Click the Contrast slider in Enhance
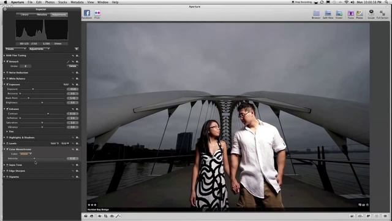The image size is (392, 221). (42, 114)
